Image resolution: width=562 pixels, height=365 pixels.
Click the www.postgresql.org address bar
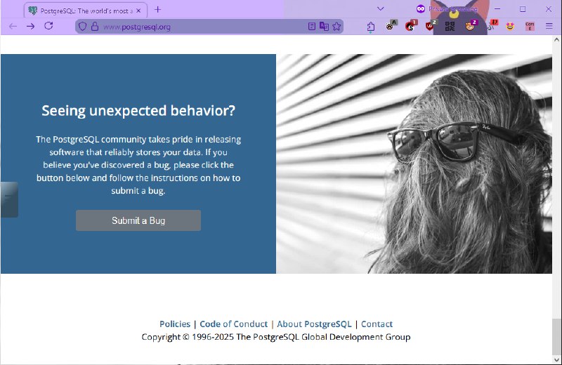pos(197,27)
